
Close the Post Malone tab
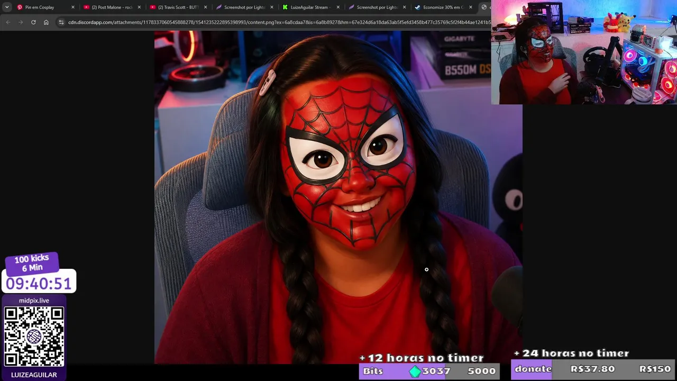point(139,7)
